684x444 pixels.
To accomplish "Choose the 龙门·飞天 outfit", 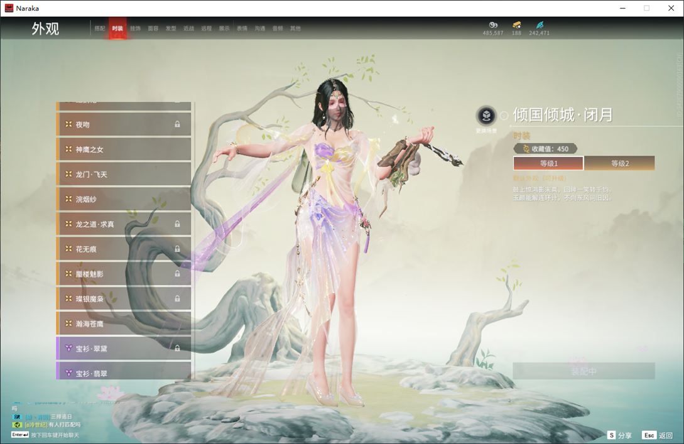I will 124,174.
